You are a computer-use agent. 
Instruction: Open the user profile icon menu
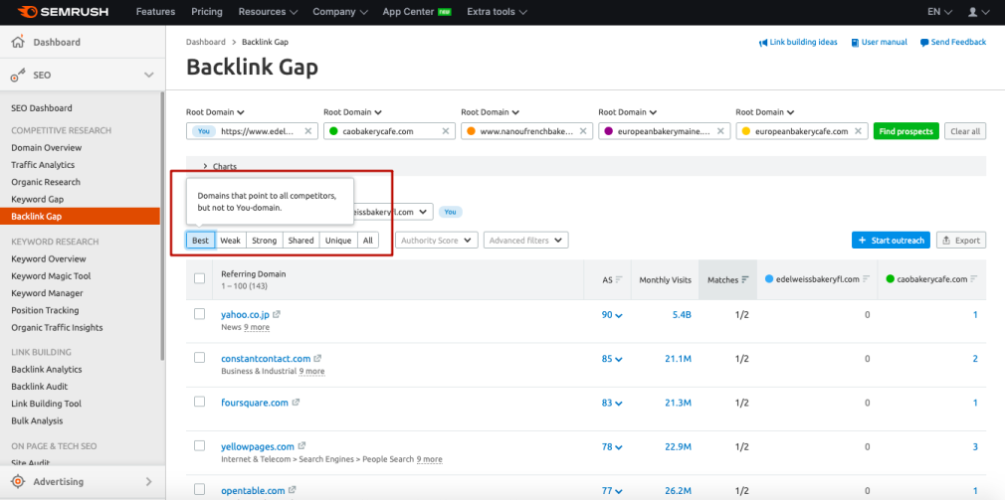click(973, 12)
